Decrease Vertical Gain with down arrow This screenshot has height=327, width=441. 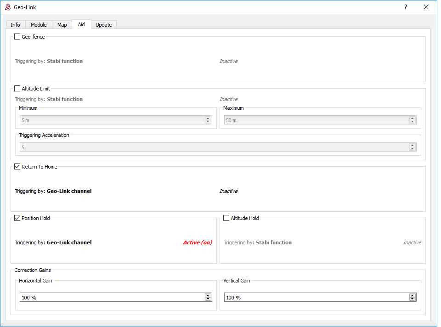click(412, 299)
